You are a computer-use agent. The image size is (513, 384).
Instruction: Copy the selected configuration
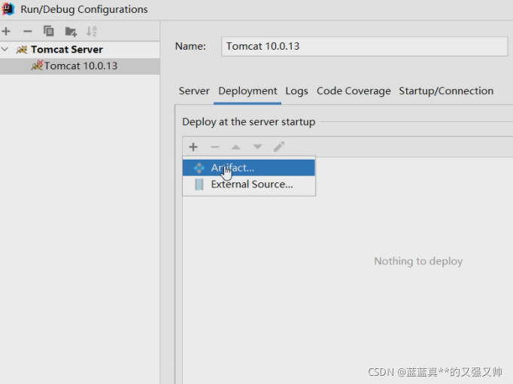click(x=49, y=31)
